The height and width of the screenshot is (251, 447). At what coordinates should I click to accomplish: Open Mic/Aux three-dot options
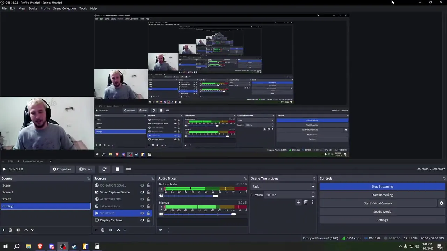tap(161, 208)
